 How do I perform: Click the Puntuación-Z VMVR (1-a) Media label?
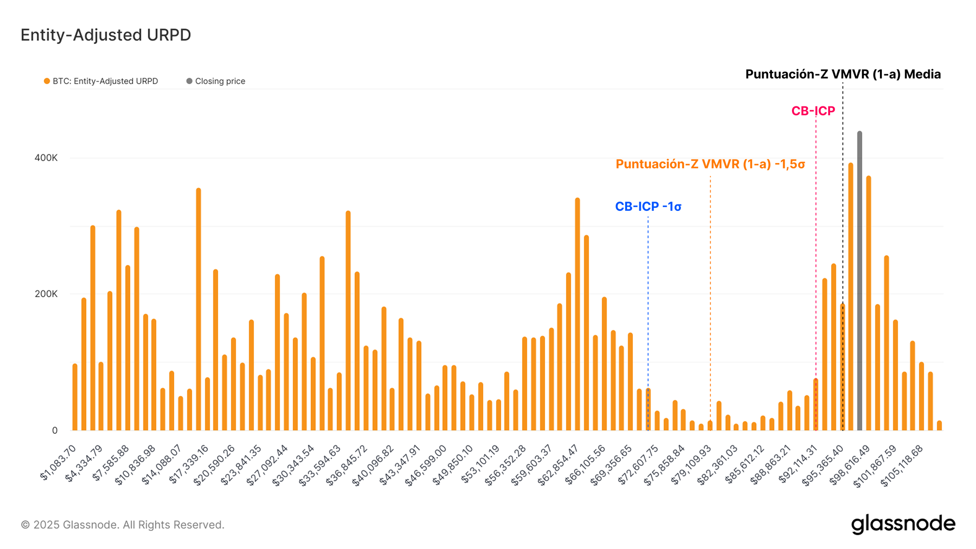843,74
